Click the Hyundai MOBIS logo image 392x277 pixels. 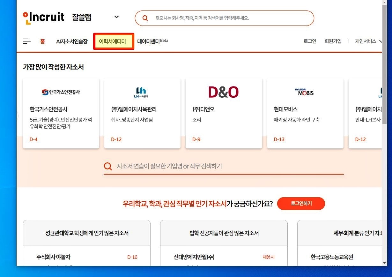pos(304,92)
